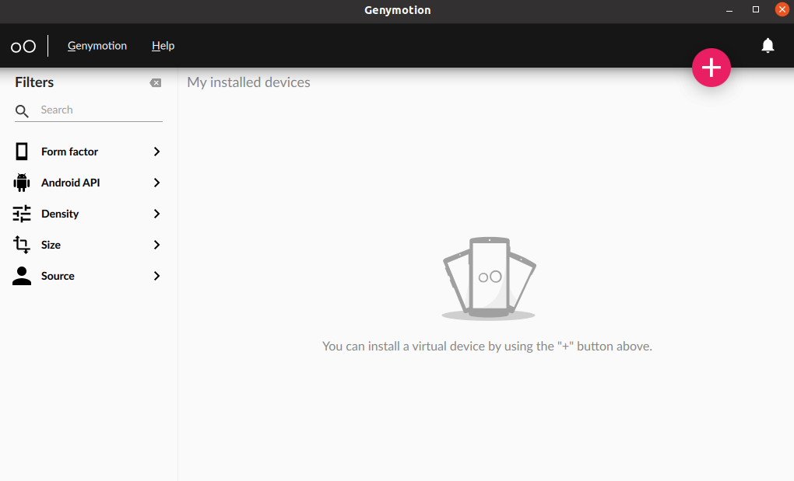The width and height of the screenshot is (794, 481).
Task: Click the Source person icon
Action: tap(22, 276)
